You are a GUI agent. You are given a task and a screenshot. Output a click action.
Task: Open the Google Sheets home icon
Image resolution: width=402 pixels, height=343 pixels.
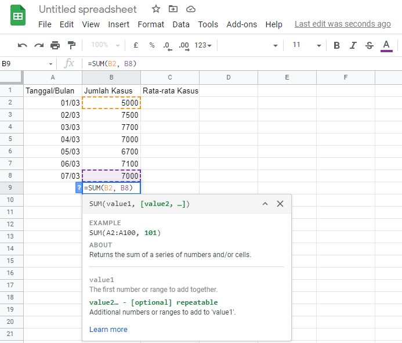[x=18, y=16]
